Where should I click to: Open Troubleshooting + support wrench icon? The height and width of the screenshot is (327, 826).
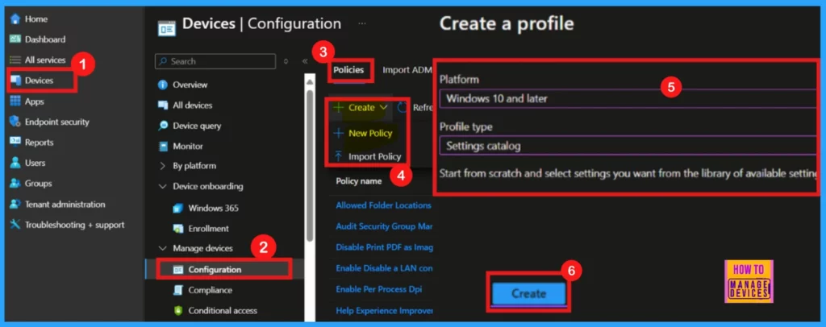tap(15, 225)
